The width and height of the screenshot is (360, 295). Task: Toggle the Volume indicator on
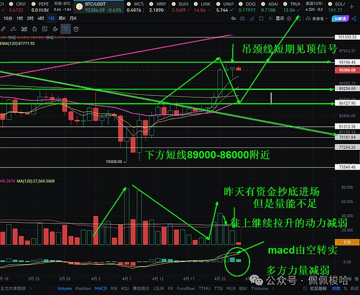coord(64,288)
